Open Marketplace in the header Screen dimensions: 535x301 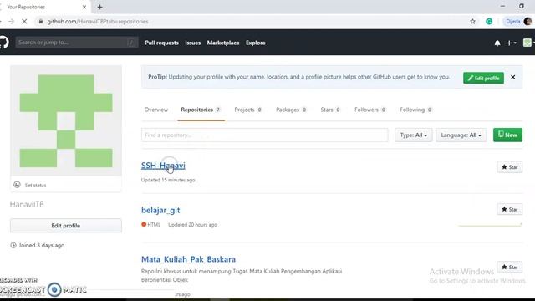(x=223, y=43)
